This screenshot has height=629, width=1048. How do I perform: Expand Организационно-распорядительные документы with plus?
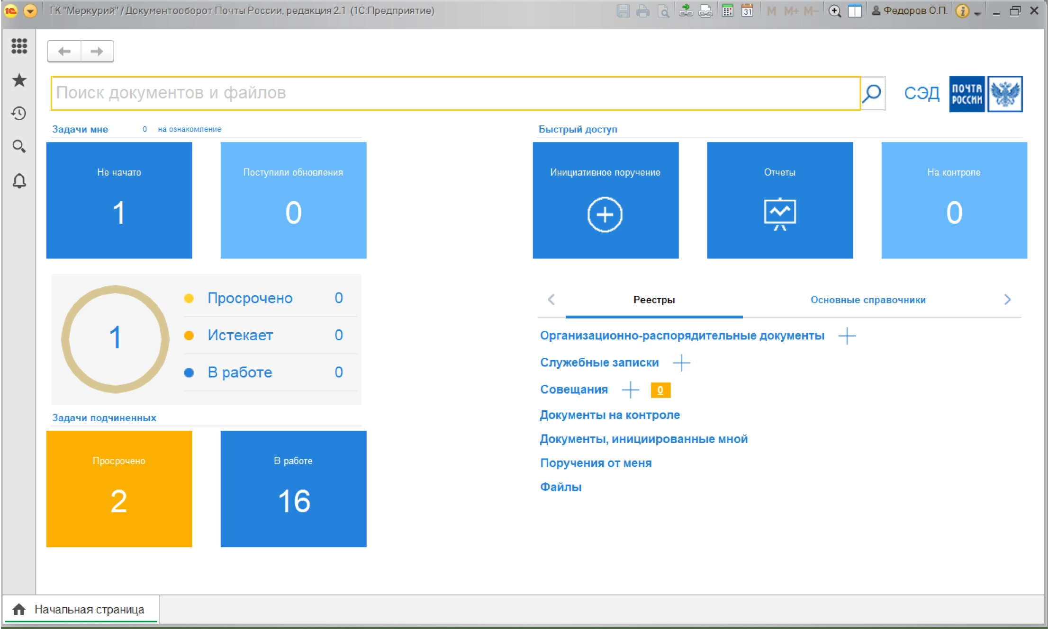pyautogui.click(x=848, y=336)
